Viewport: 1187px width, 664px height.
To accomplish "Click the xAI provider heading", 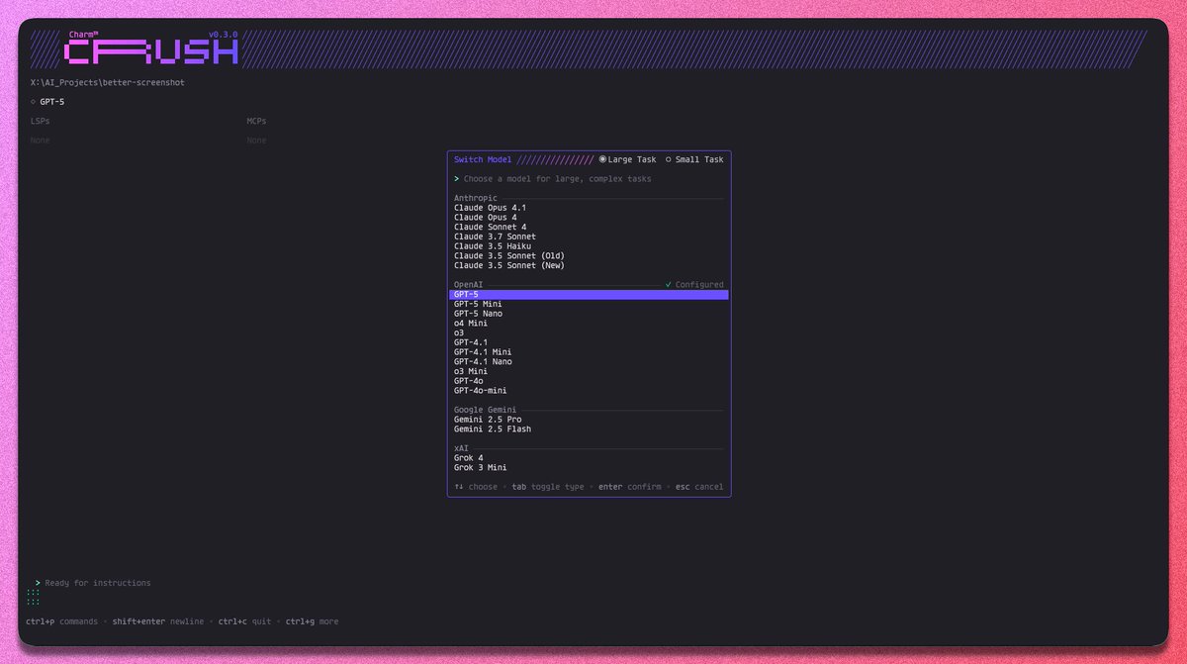I will click(x=461, y=448).
